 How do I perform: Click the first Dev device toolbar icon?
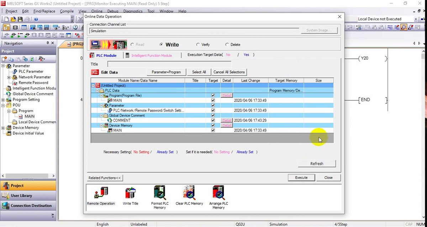point(33,27)
